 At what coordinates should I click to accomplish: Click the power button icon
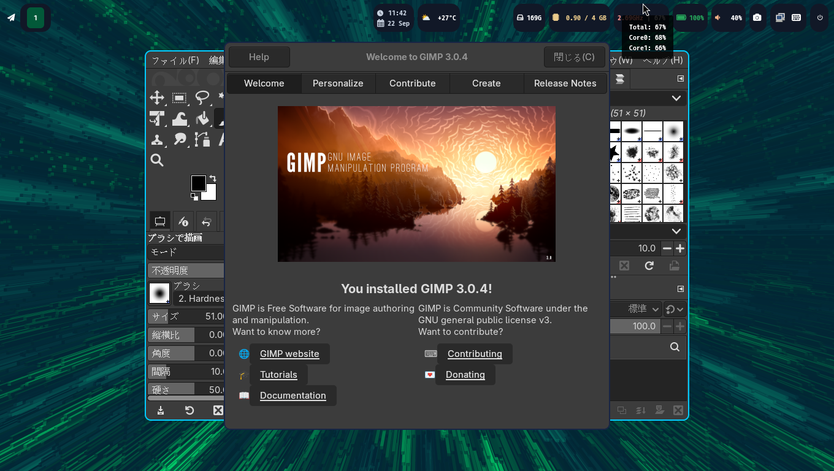point(820,18)
